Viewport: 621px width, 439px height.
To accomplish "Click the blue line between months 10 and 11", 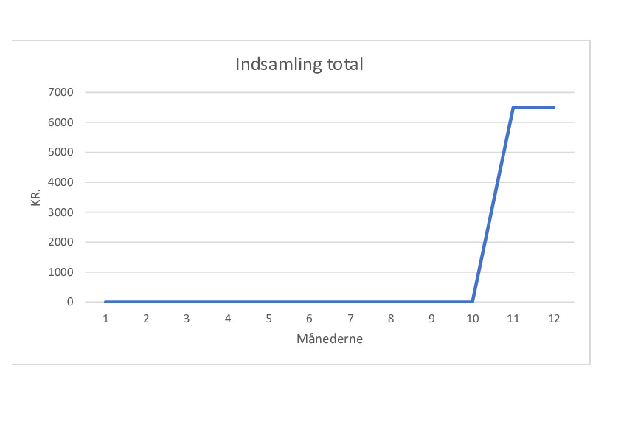I will pyautogui.click(x=493, y=205).
